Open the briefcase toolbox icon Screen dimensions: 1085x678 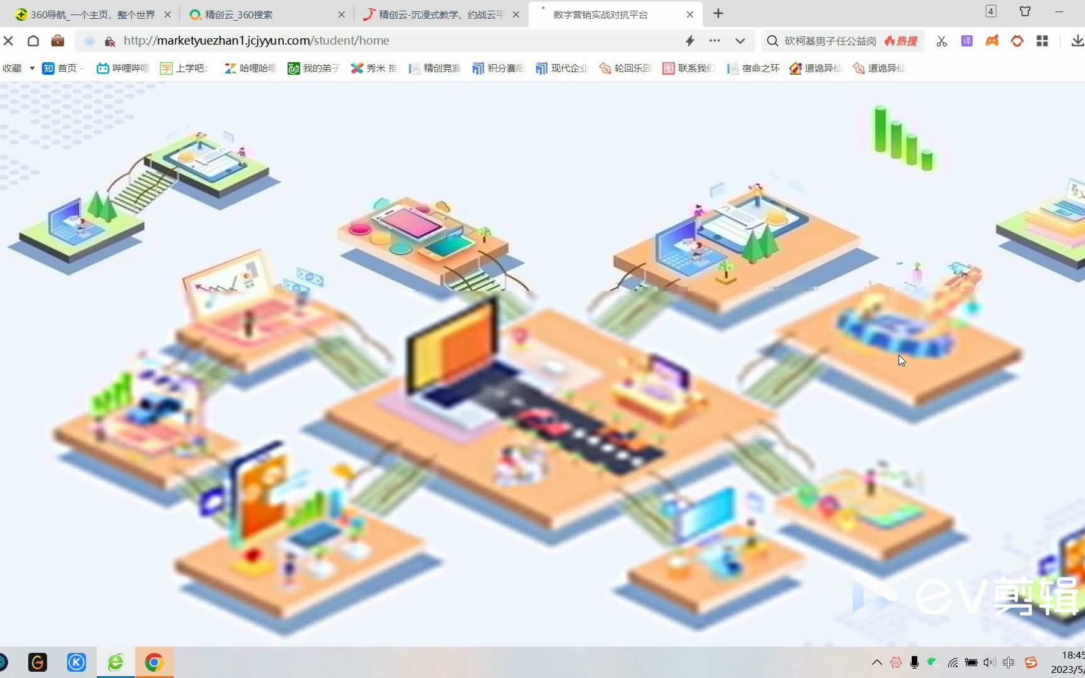tap(58, 41)
